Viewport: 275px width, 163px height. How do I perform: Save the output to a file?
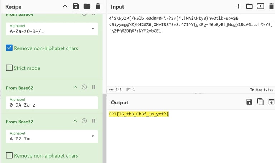coord(249,102)
